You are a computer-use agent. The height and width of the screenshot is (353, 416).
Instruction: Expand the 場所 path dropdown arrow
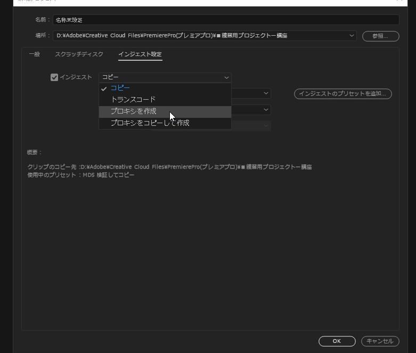coord(352,36)
